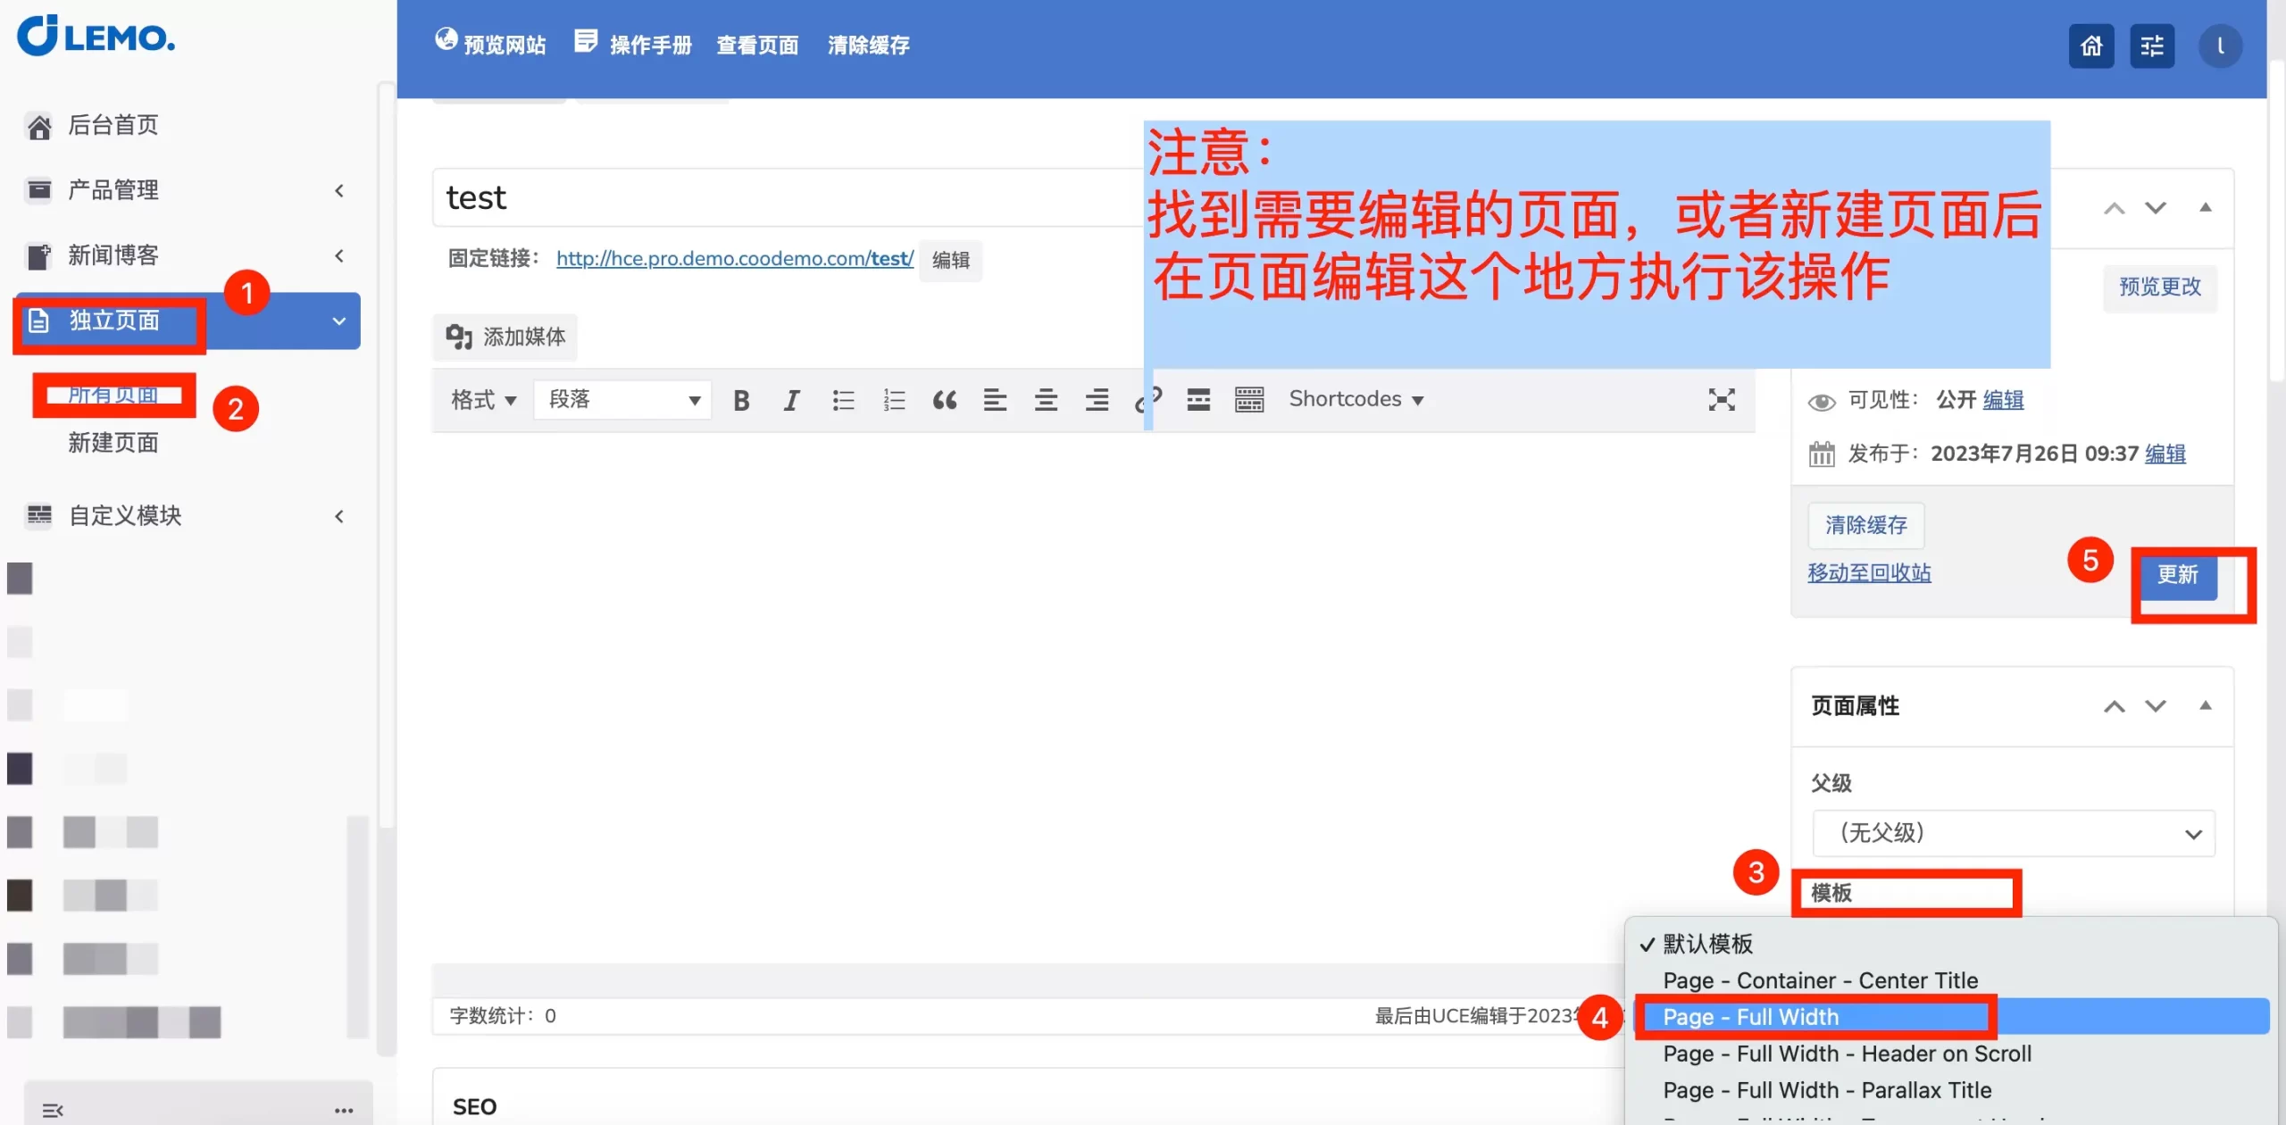Insert a numbered list
Screen dimensions: 2286x1125
click(x=894, y=400)
